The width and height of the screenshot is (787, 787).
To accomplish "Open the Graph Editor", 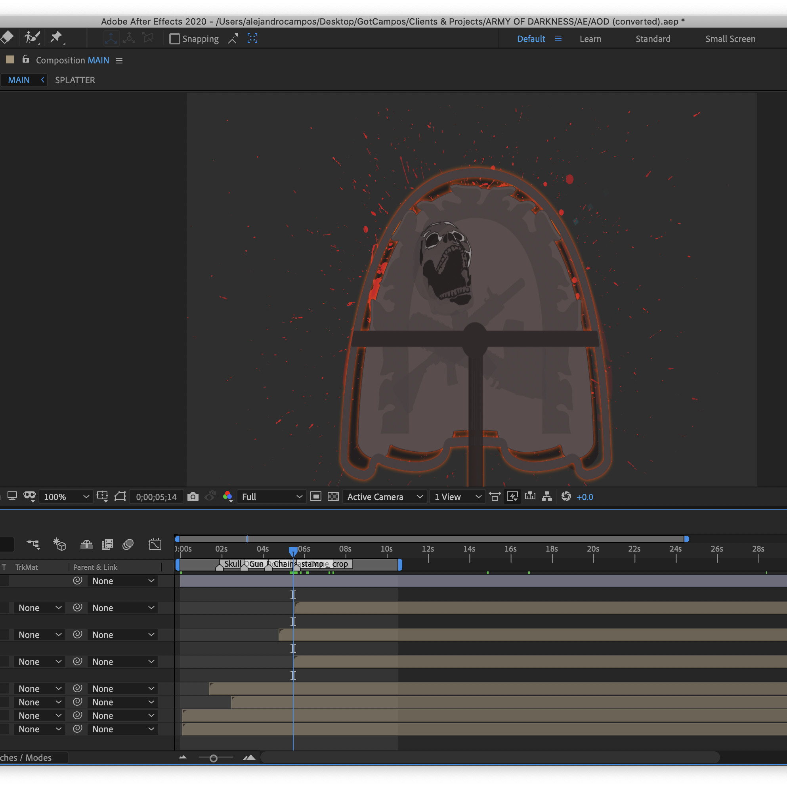I will coord(155,544).
